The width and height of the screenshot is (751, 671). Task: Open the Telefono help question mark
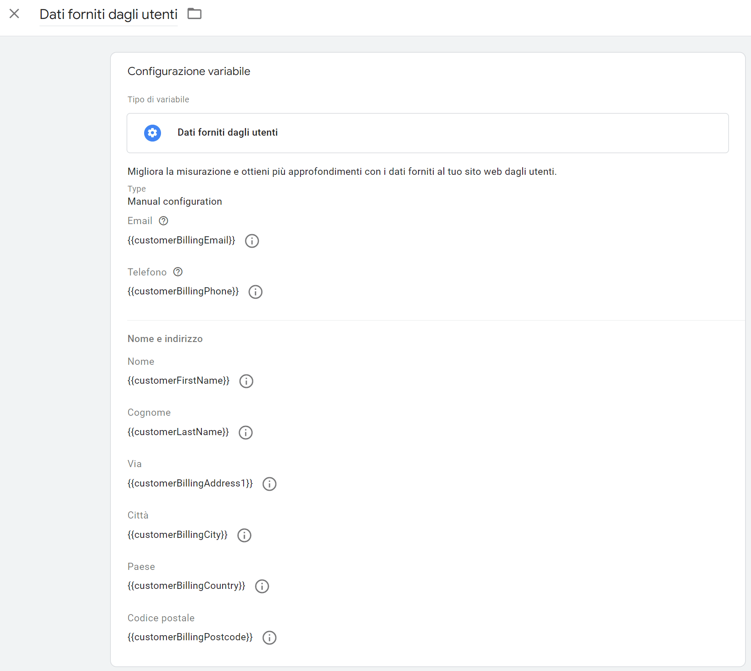[x=178, y=272]
